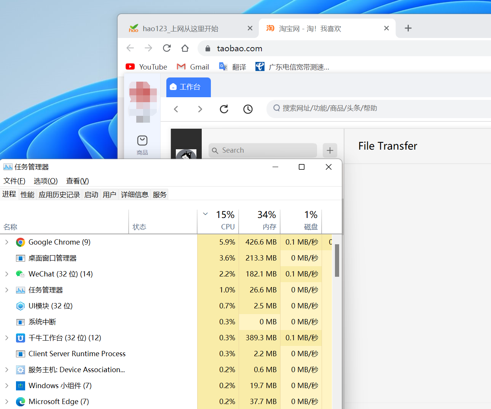The width and height of the screenshot is (491, 409).
Task: Close the 淘宝网 tab
Action: coord(386,28)
